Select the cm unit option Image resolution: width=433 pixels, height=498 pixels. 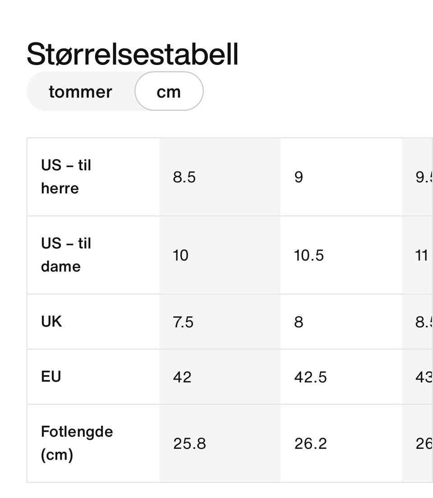[169, 91]
